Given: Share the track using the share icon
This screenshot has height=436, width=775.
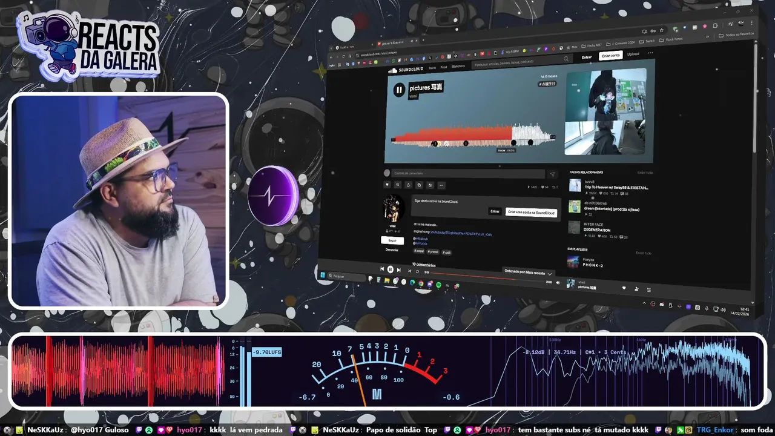Looking at the screenshot, I should pos(409,185).
